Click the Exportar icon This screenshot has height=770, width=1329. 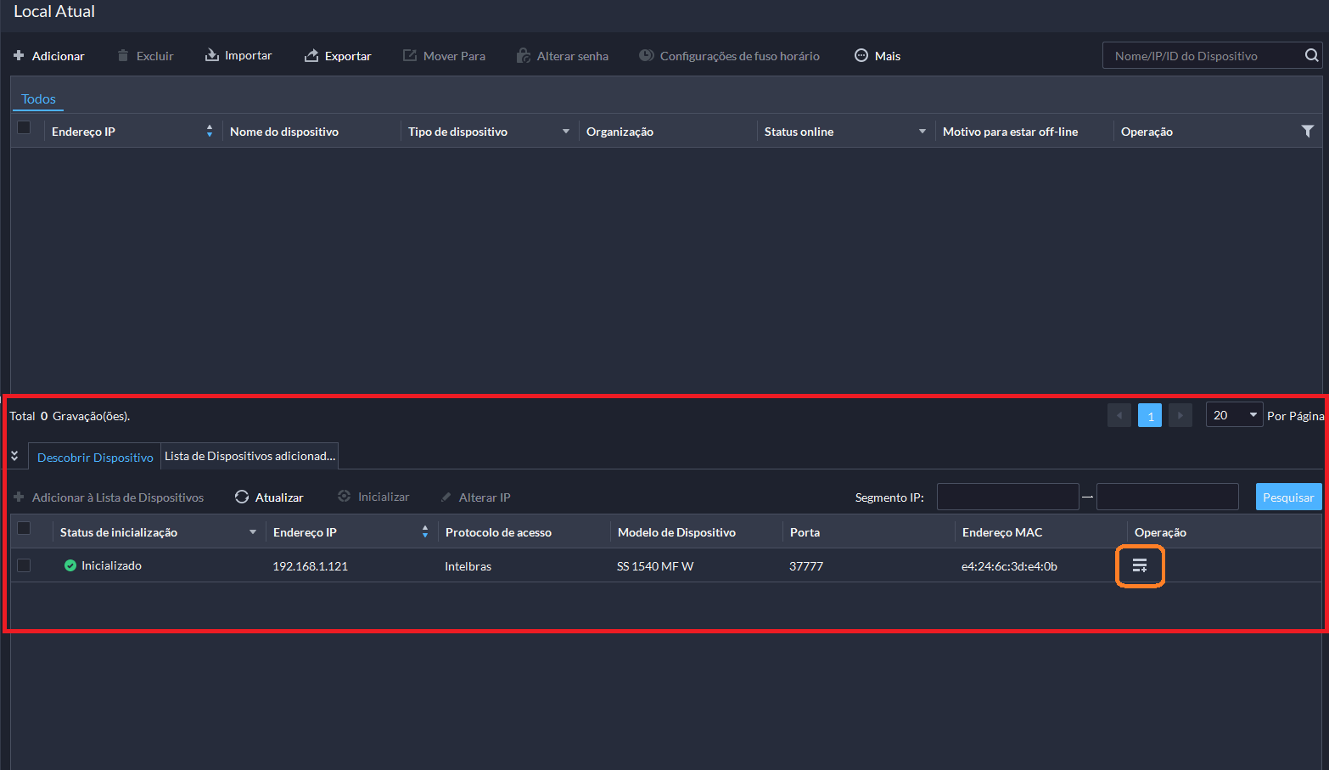(x=311, y=56)
